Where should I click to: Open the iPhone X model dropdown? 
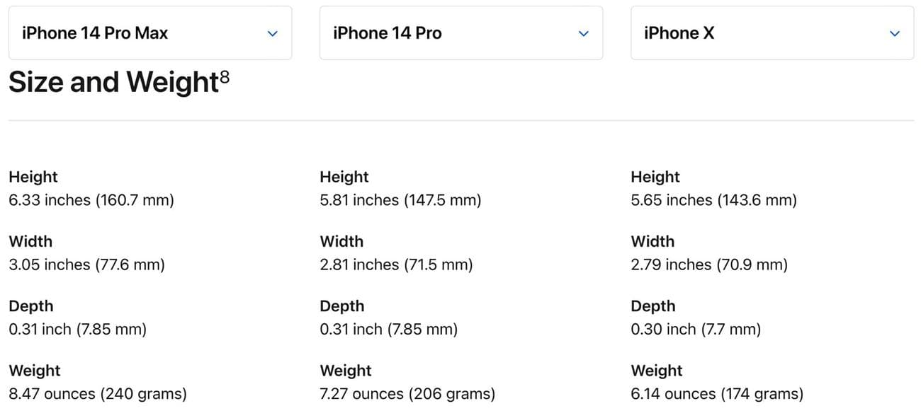772,33
